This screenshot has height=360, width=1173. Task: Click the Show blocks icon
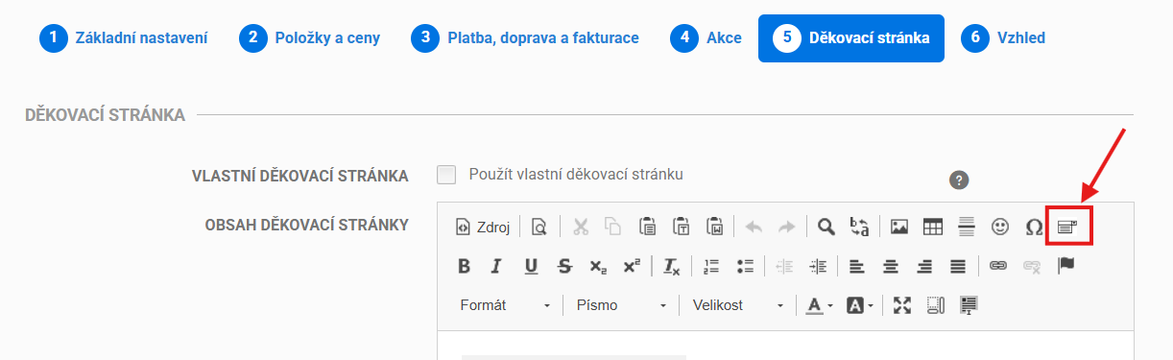(935, 305)
